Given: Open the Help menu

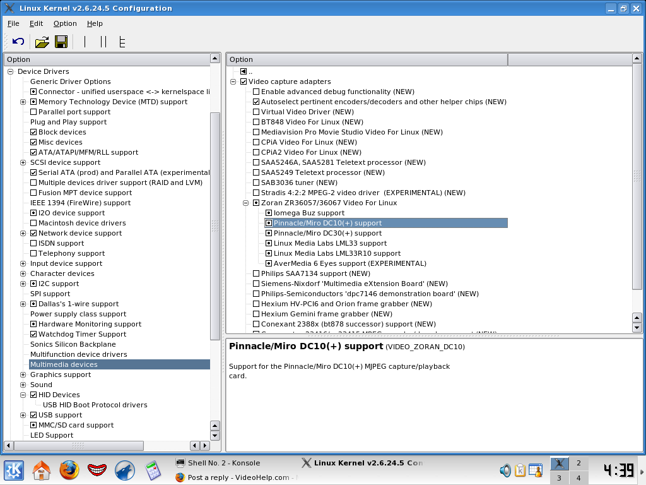Looking at the screenshot, I should (95, 23).
